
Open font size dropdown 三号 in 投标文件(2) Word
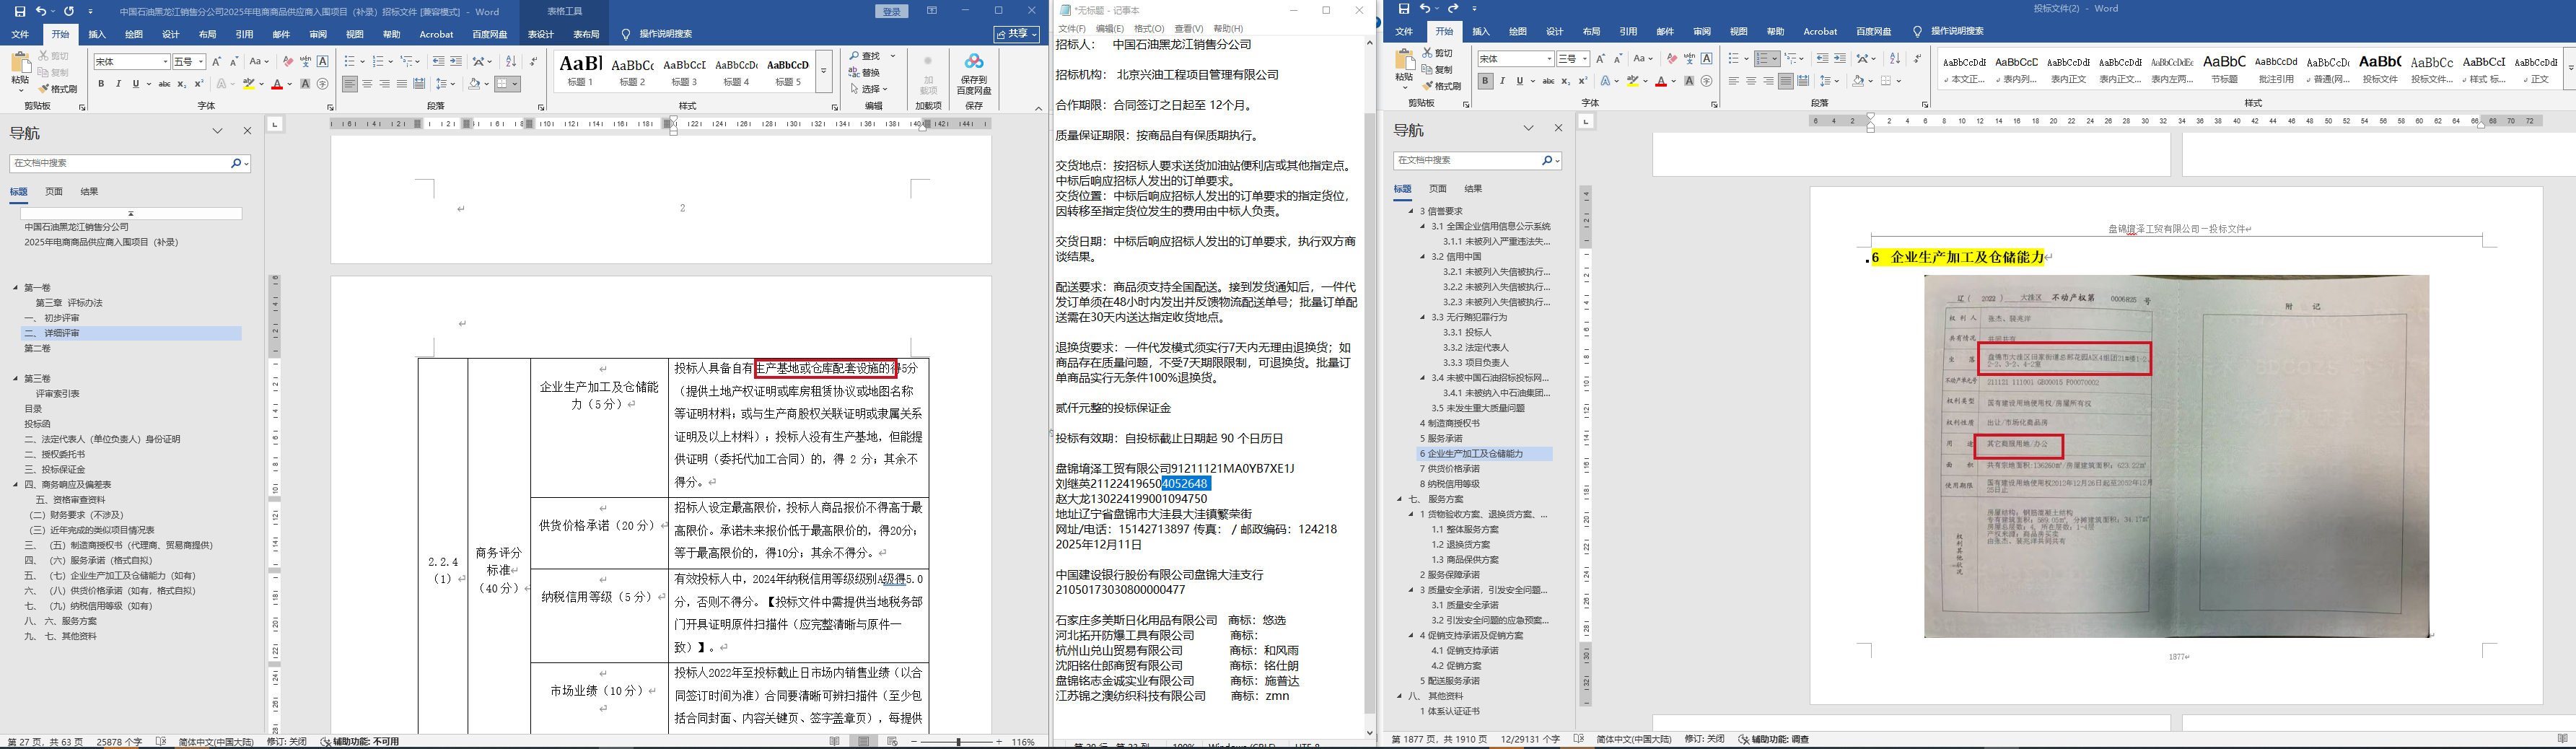coord(1585,59)
